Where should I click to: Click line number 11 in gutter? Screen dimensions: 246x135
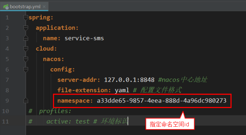point(5,122)
